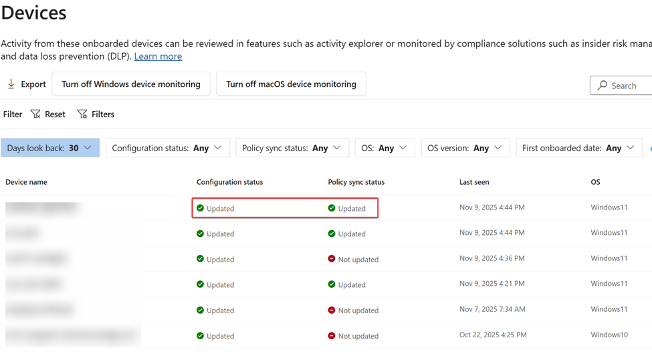Click the Filters funnel icon
Image resolution: width=652 pixels, height=354 pixels.
(82, 114)
